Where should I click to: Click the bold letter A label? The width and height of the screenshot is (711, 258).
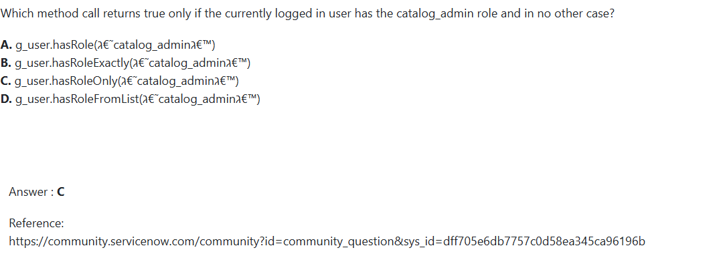point(6,45)
